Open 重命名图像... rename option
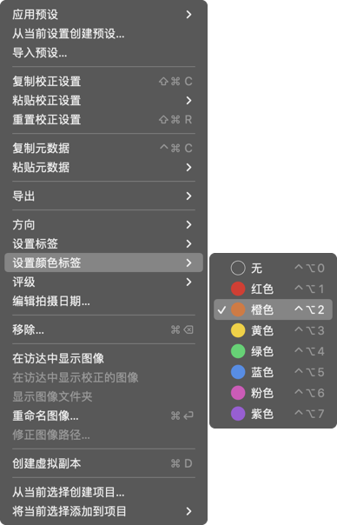Screen dimensions: 337x525 coord(103,415)
